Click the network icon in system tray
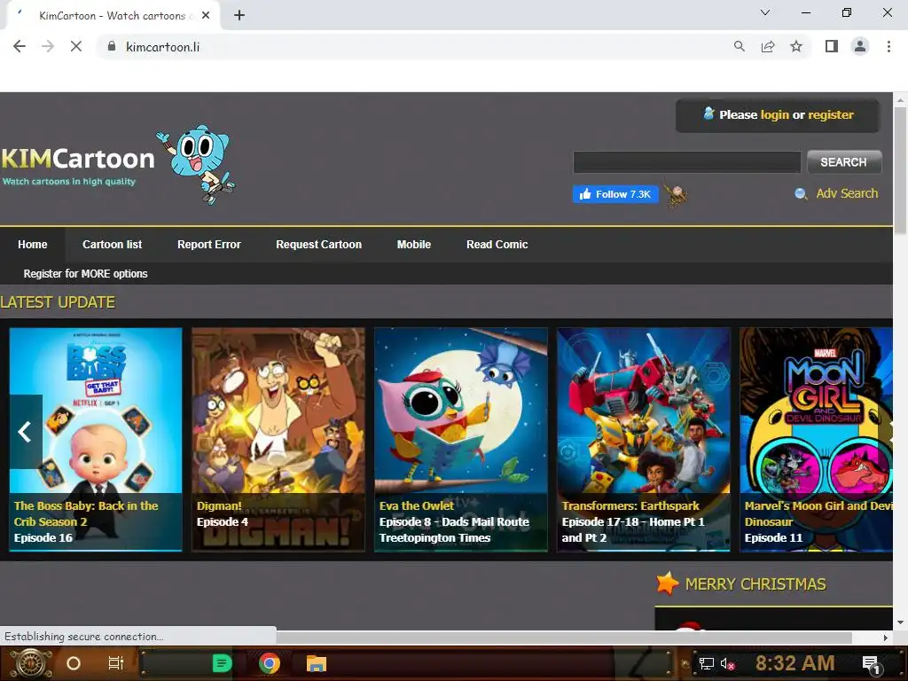 pos(706,663)
